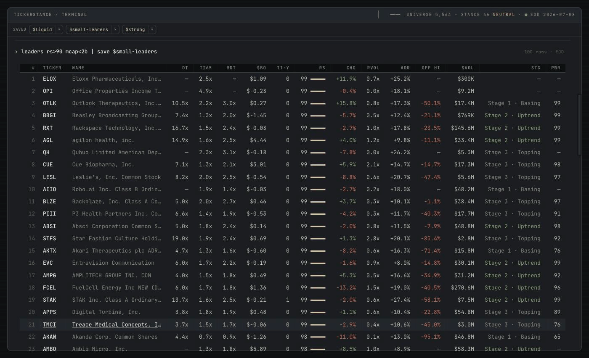The image size is (589, 358).
Task: Click the STANCE 46 NEUTRAL status
Action: tap(488, 14)
